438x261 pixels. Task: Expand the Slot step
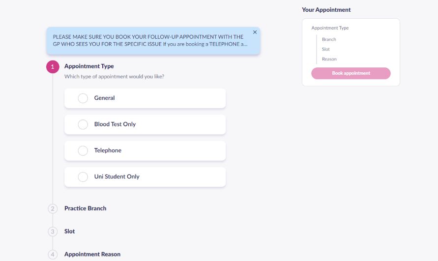(69, 232)
